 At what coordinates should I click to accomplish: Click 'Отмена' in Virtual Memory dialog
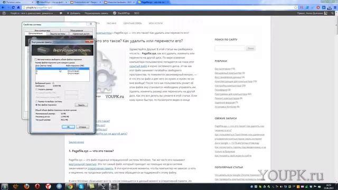point(82,127)
